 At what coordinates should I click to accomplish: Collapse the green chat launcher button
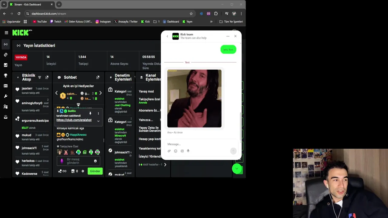tap(237, 169)
